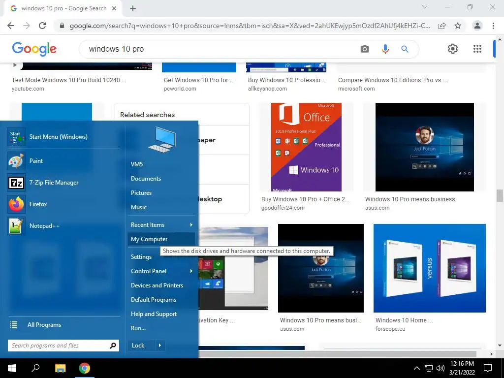Open Test Mode Windows 10 Pro Build result

[69, 80]
